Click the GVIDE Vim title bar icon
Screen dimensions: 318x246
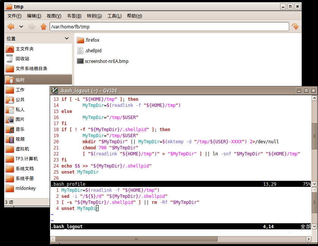point(55,91)
